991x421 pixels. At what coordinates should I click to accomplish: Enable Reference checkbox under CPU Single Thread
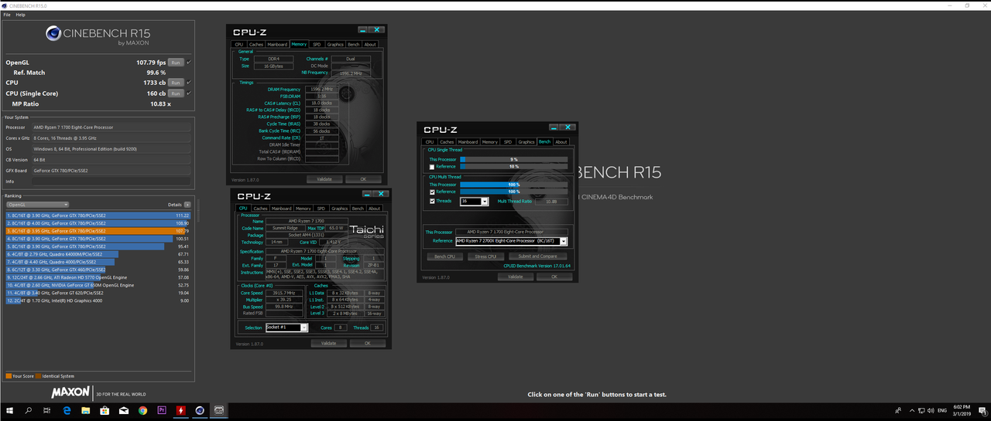tap(432, 167)
